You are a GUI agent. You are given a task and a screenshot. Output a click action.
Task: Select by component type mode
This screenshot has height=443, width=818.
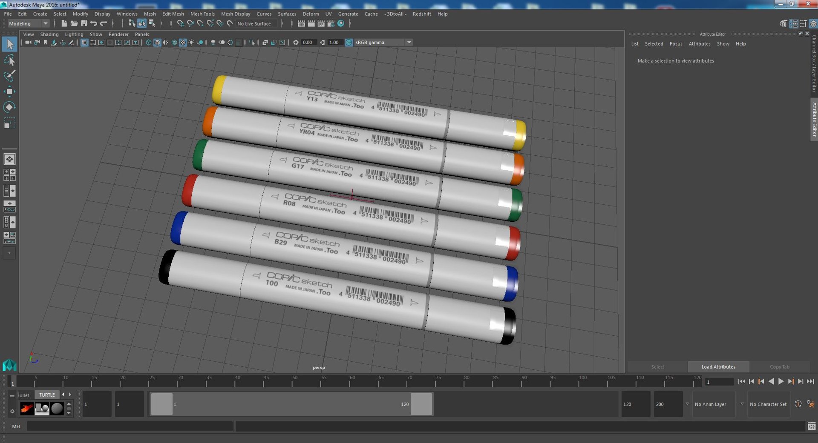click(x=152, y=23)
